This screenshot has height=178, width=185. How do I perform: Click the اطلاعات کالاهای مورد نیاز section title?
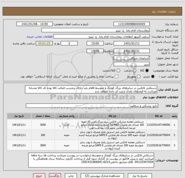coord(161,97)
